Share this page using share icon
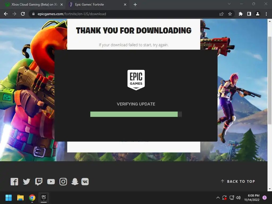Viewport: 272px width, 204px height. tap(222, 14)
